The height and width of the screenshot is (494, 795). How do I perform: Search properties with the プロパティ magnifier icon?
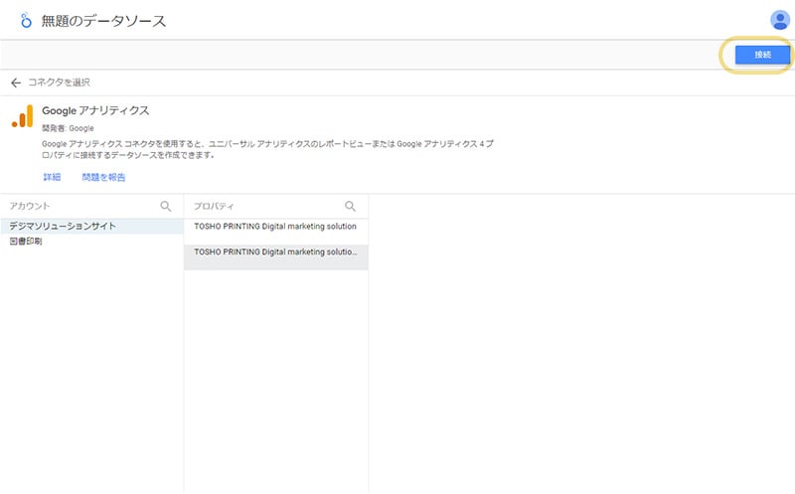click(x=351, y=206)
